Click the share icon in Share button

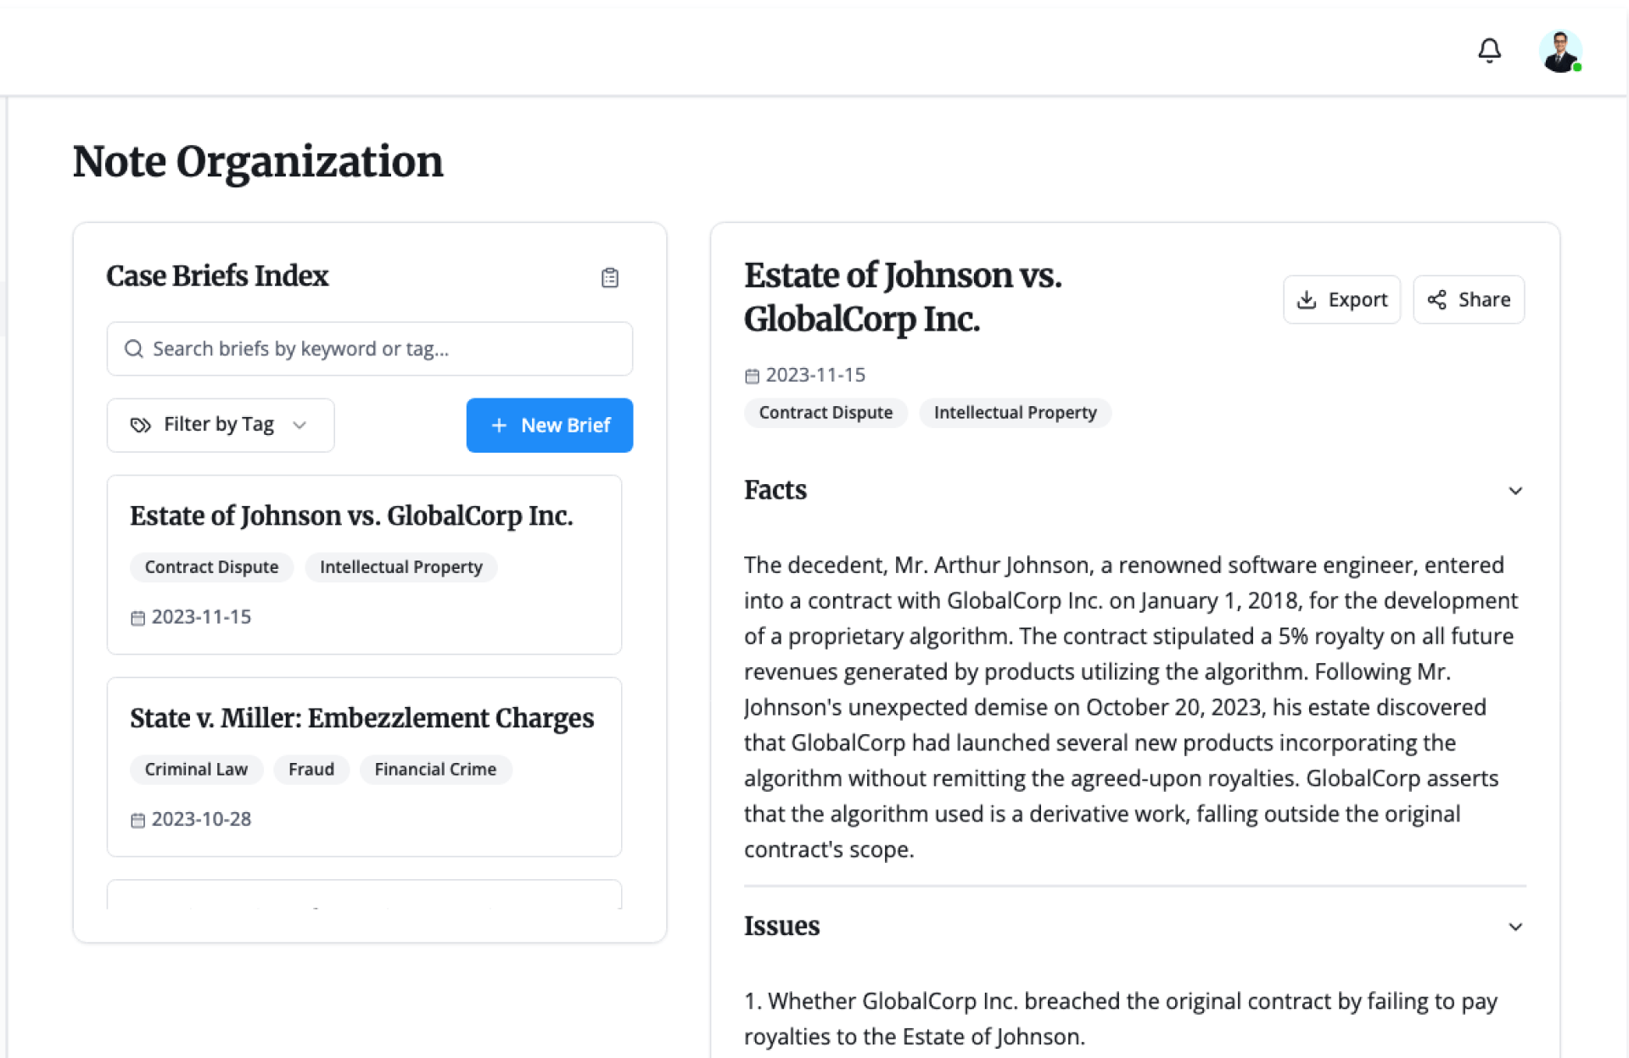point(1436,299)
